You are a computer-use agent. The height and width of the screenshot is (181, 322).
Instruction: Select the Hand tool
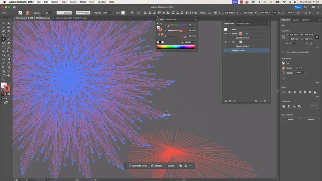(x=8, y=75)
